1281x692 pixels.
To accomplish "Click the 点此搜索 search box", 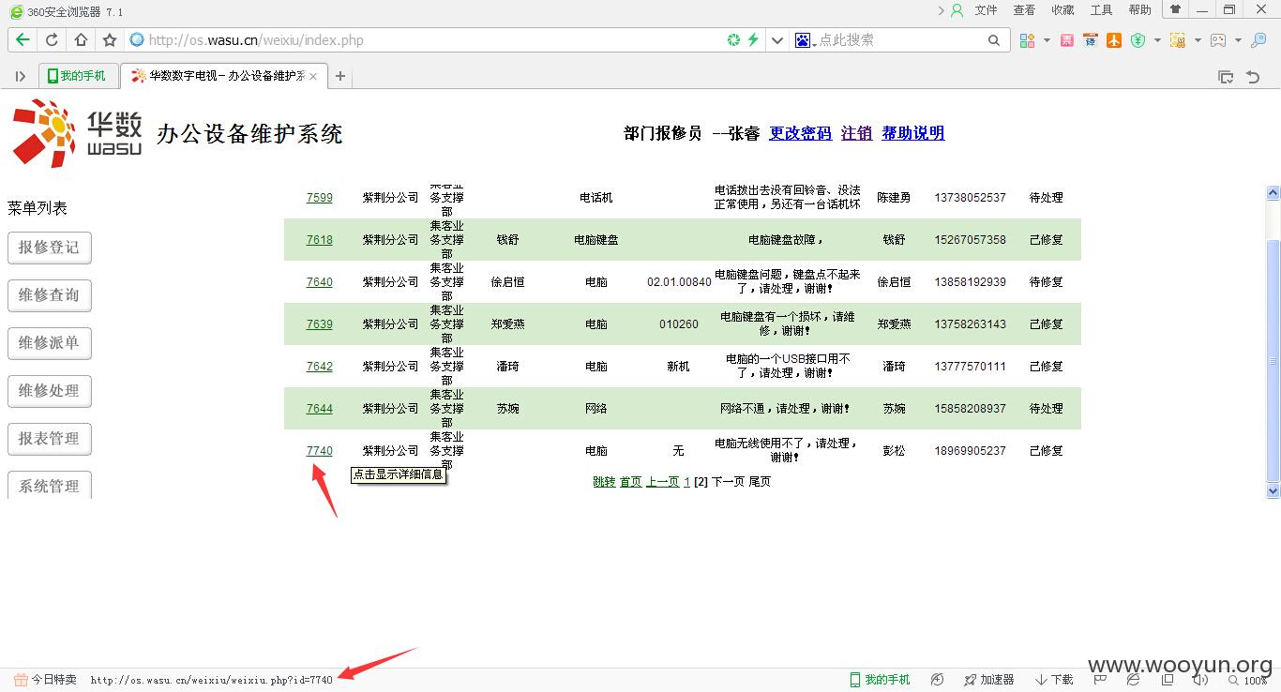I will click(900, 40).
